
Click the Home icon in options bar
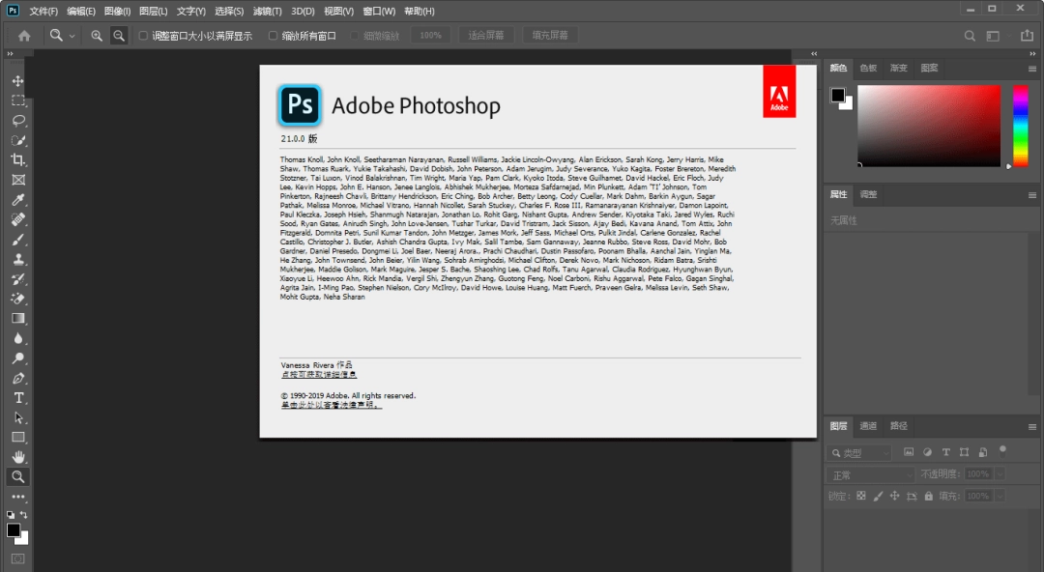point(24,36)
